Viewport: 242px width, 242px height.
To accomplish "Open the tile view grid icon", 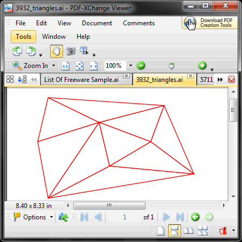I will click(x=10, y=79).
